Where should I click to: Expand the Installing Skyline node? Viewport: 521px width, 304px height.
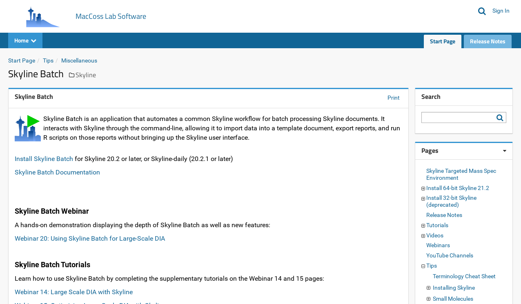pyautogui.click(x=428, y=288)
